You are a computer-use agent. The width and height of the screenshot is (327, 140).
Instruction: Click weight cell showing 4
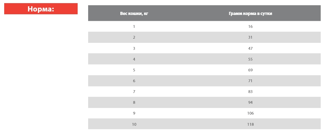[x=134, y=59]
